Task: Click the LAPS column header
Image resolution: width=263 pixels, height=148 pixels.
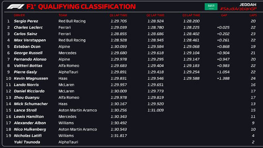Action: [x=253, y=15]
